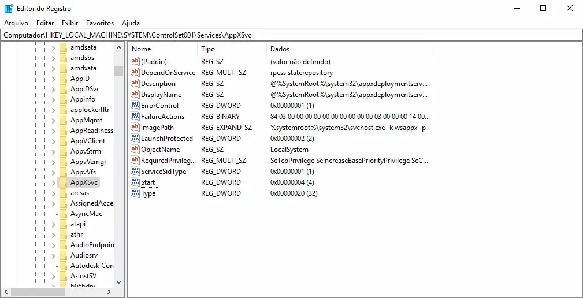Expand the AudioEndpoin tree node
This screenshot has width=583, height=298.
coord(54,245)
